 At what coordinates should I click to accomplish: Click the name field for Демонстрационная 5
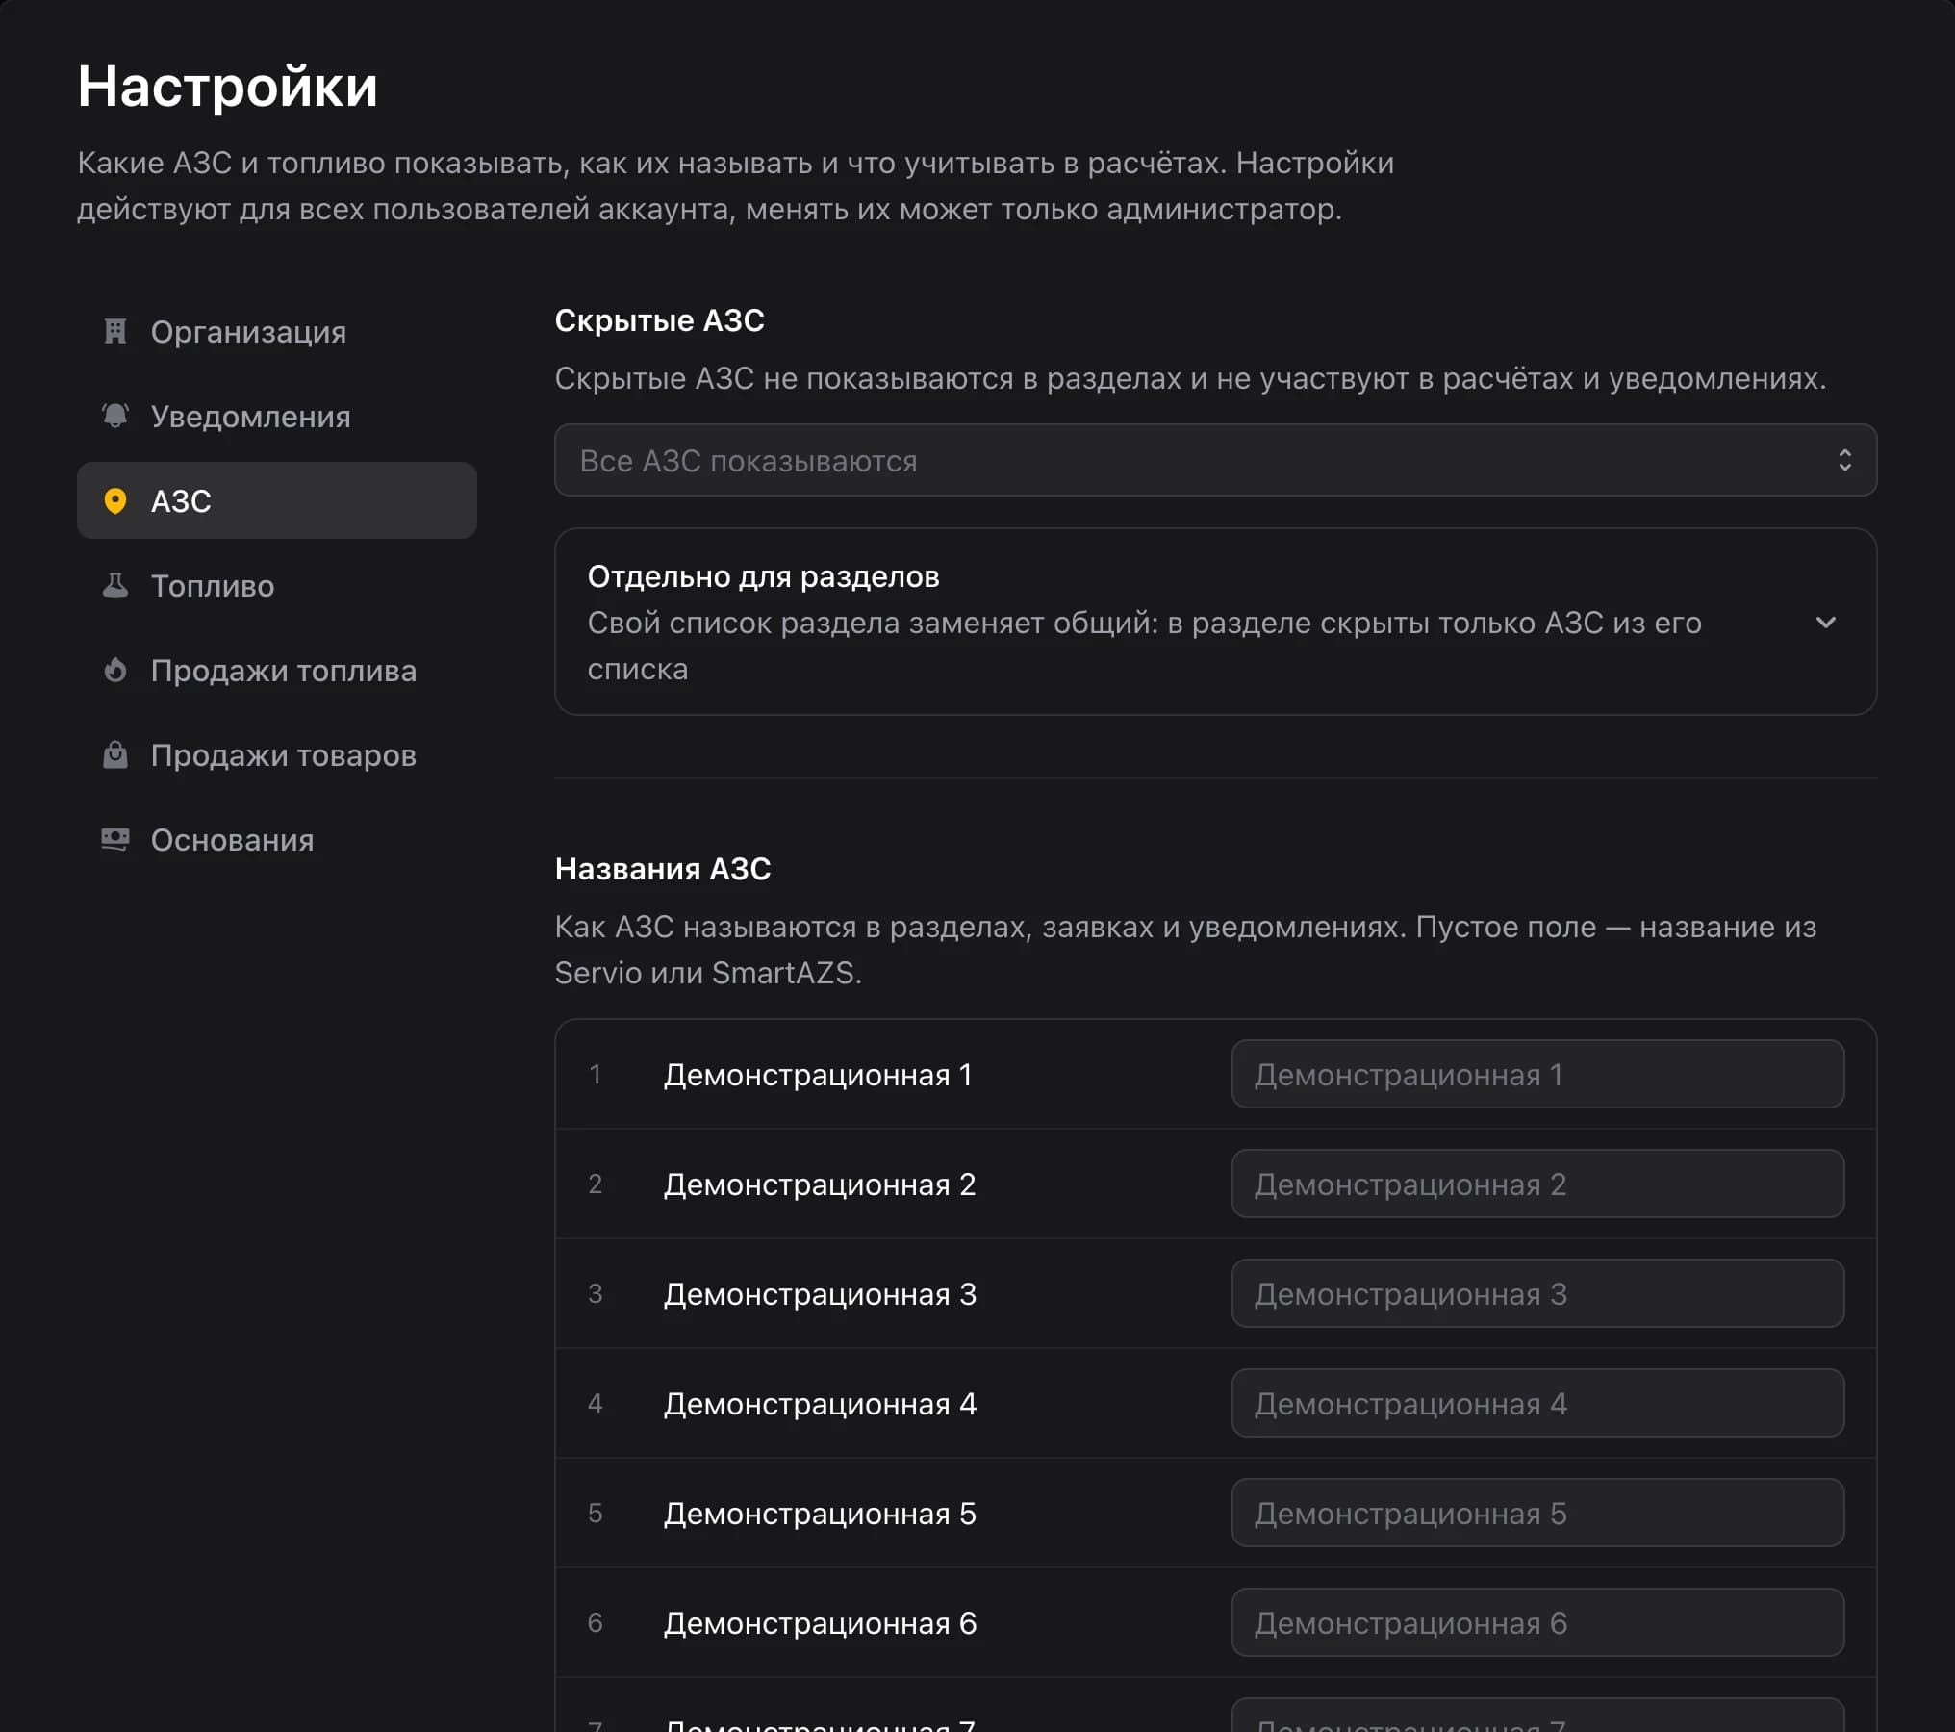(x=1537, y=1514)
